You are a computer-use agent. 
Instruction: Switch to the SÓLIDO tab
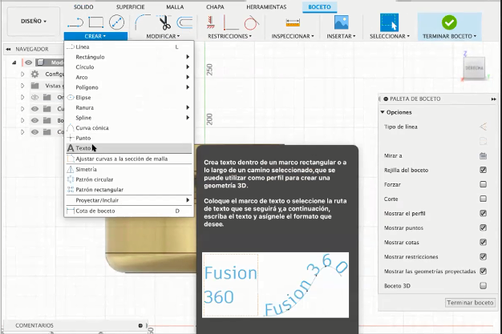pos(83,7)
